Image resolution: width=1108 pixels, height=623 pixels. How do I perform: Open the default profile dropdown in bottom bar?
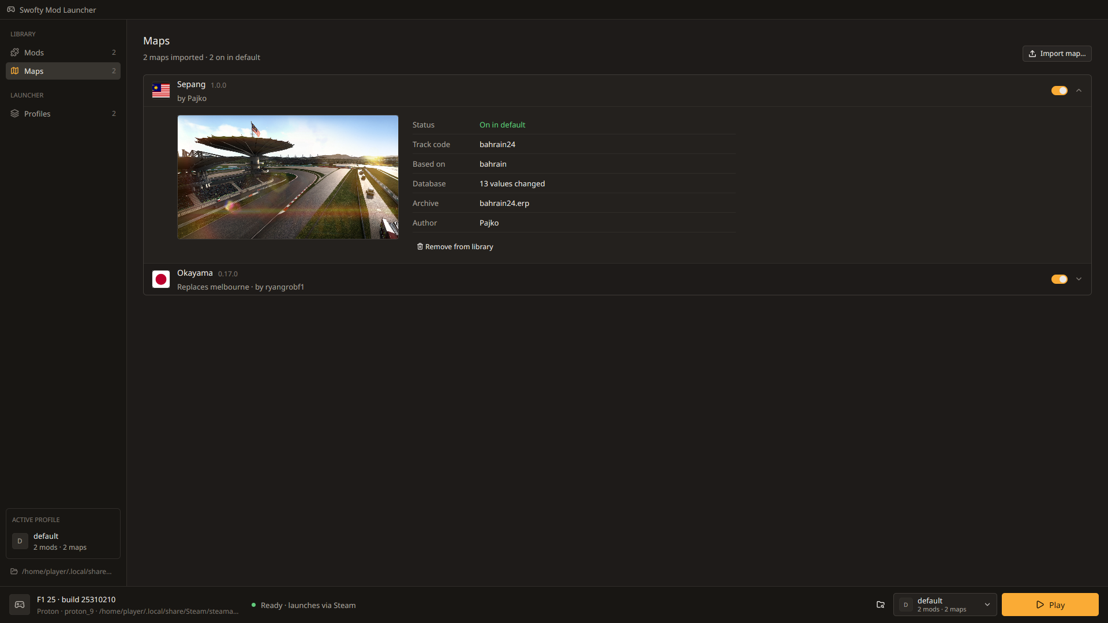(945, 605)
